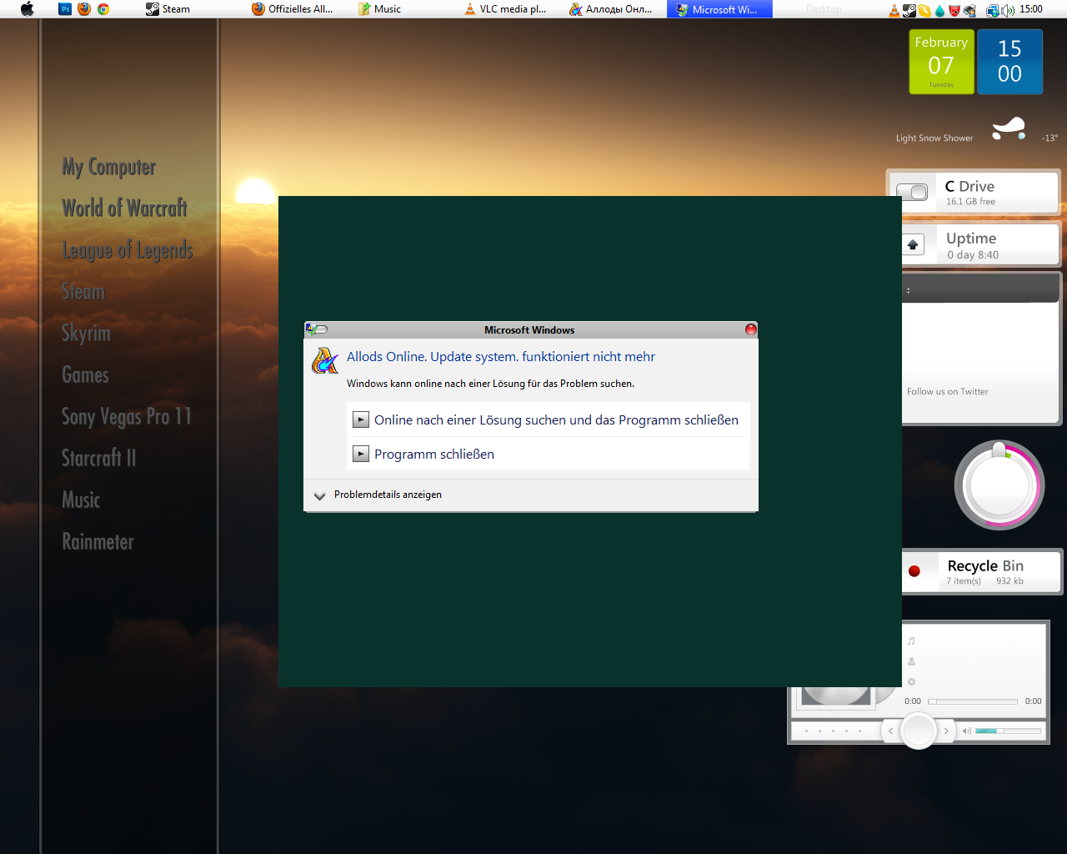Skip to previous track in music player
The height and width of the screenshot is (854, 1067).
click(x=890, y=731)
